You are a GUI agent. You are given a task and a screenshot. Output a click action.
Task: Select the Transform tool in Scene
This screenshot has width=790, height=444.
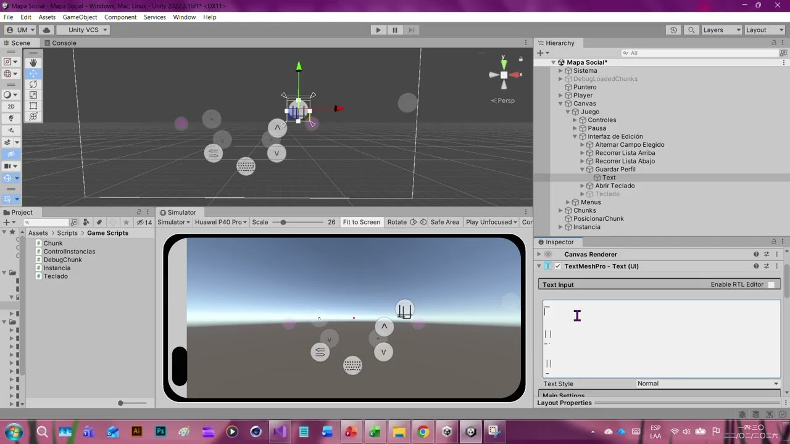33,117
